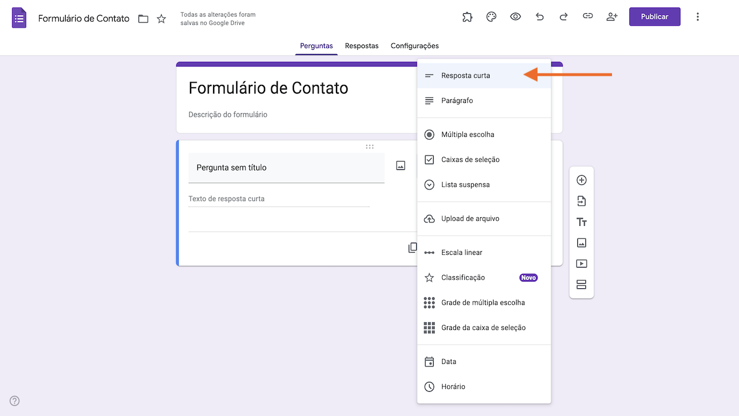Click the import questions icon
Image resolution: width=739 pixels, height=416 pixels.
581,201
